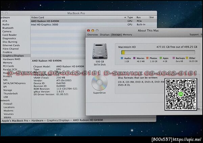203x143 pixels.
Task: Select PCI Cards in the sidebar
Action: click(x=8, y=66)
